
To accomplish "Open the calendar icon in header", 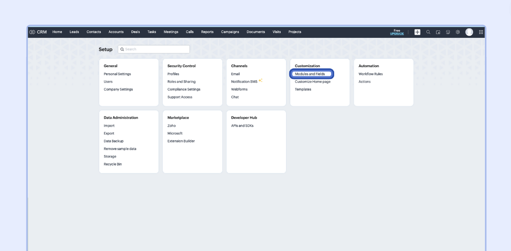I will coord(438,32).
